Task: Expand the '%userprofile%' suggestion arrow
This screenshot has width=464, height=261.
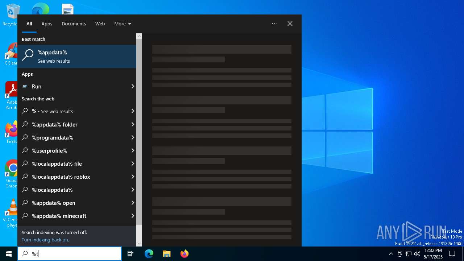Action: tap(133, 150)
